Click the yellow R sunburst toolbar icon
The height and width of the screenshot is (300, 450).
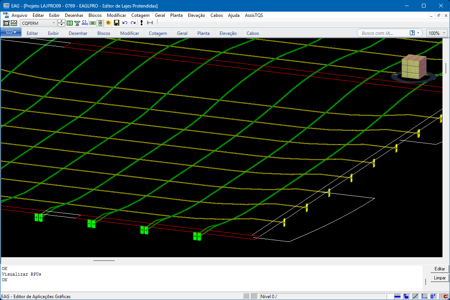pos(108,23)
